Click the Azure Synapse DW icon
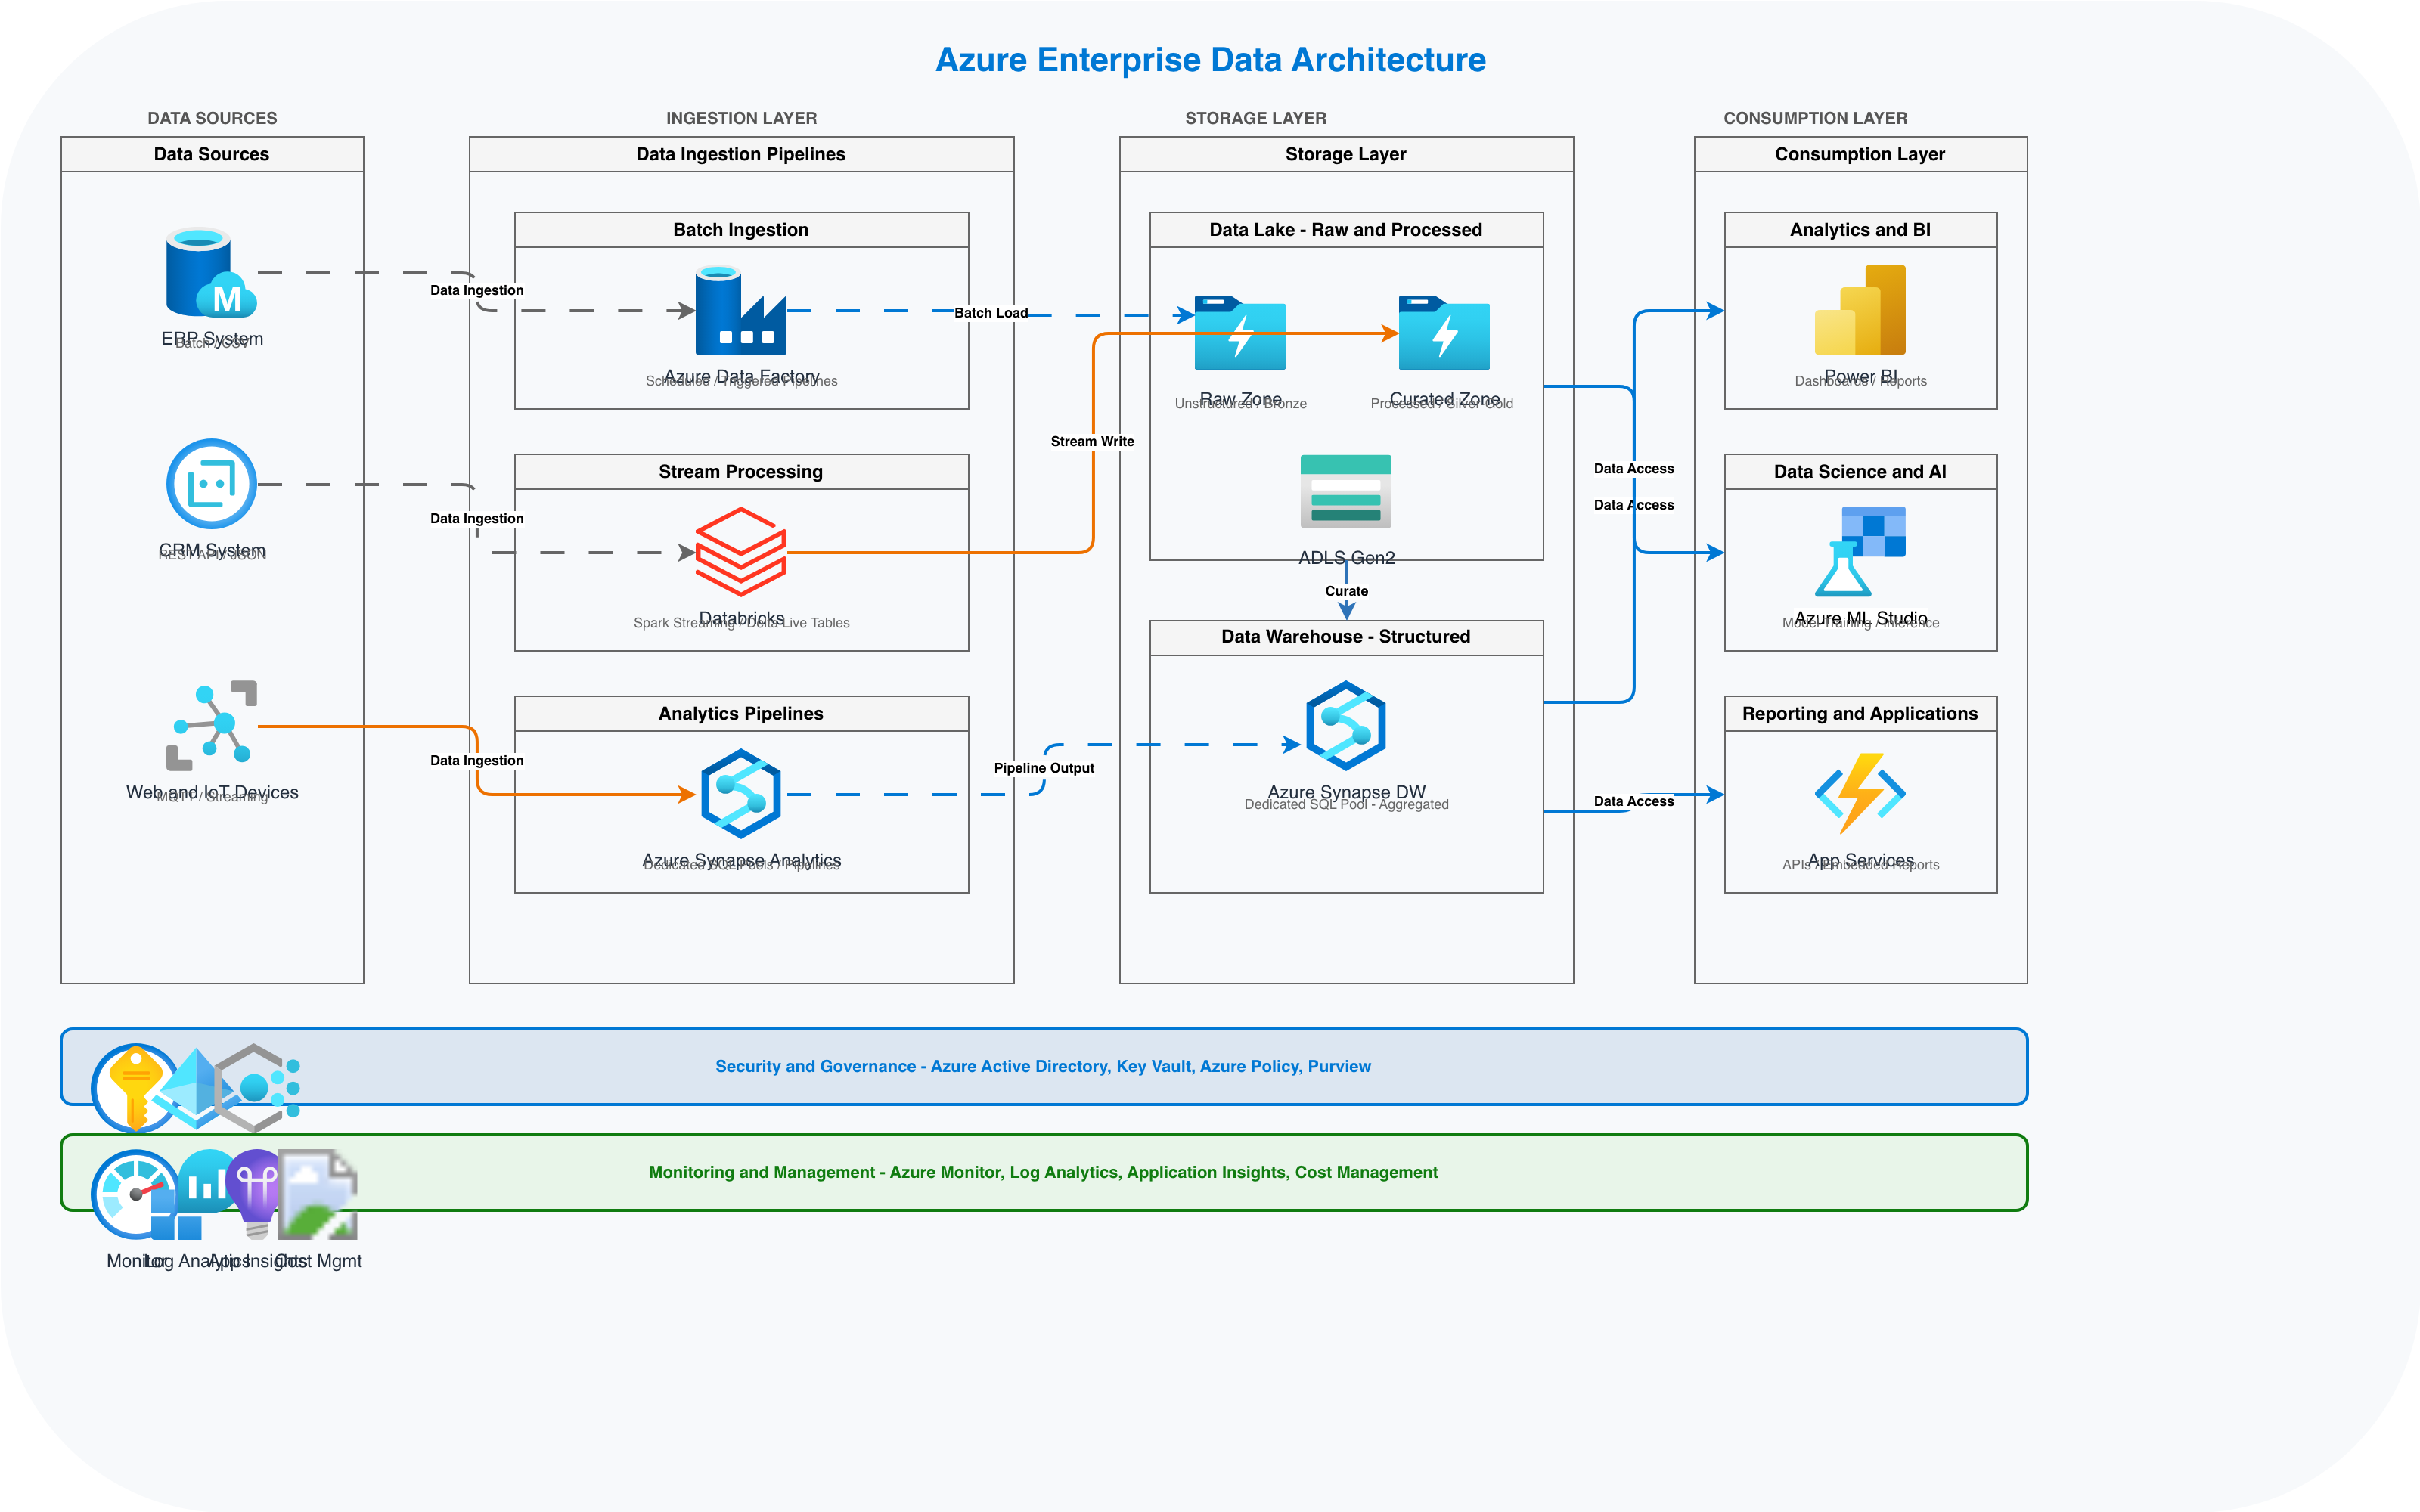 point(1346,726)
